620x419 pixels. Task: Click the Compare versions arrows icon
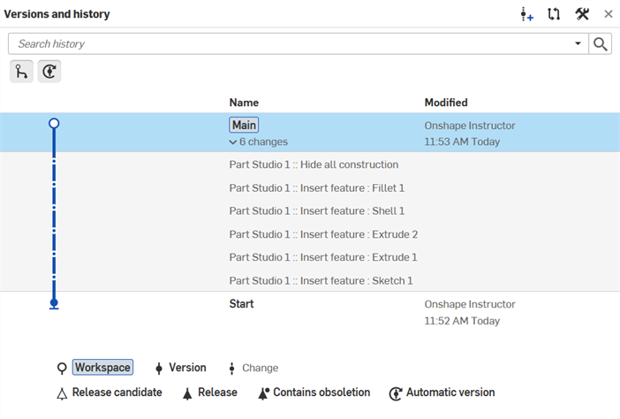click(x=554, y=14)
